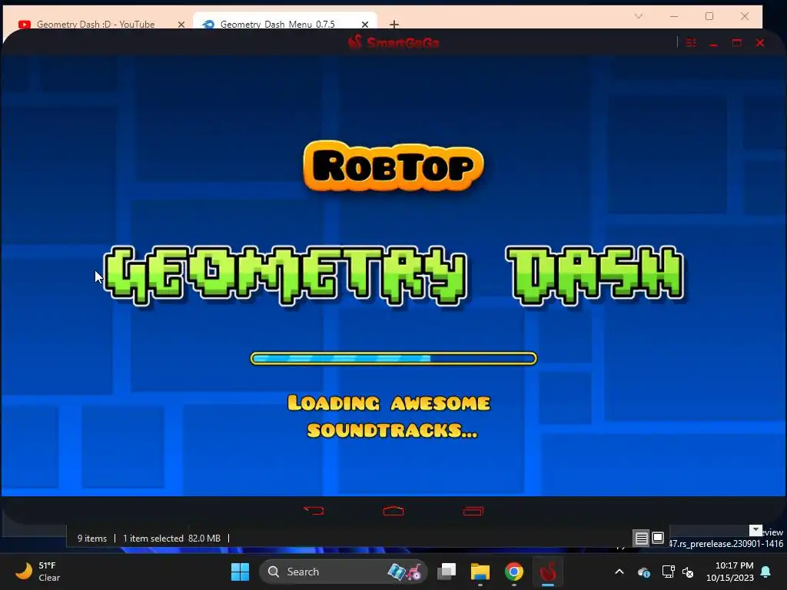Close the Geometry Dash YouTube tab
The width and height of the screenshot is (787, 590).
point(181,24)
